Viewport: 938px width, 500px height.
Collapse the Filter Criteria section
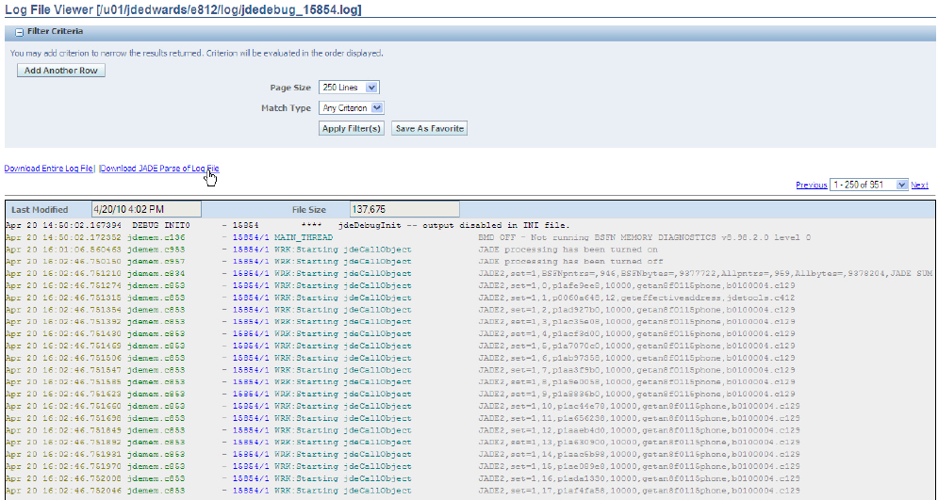coord(19,31)
